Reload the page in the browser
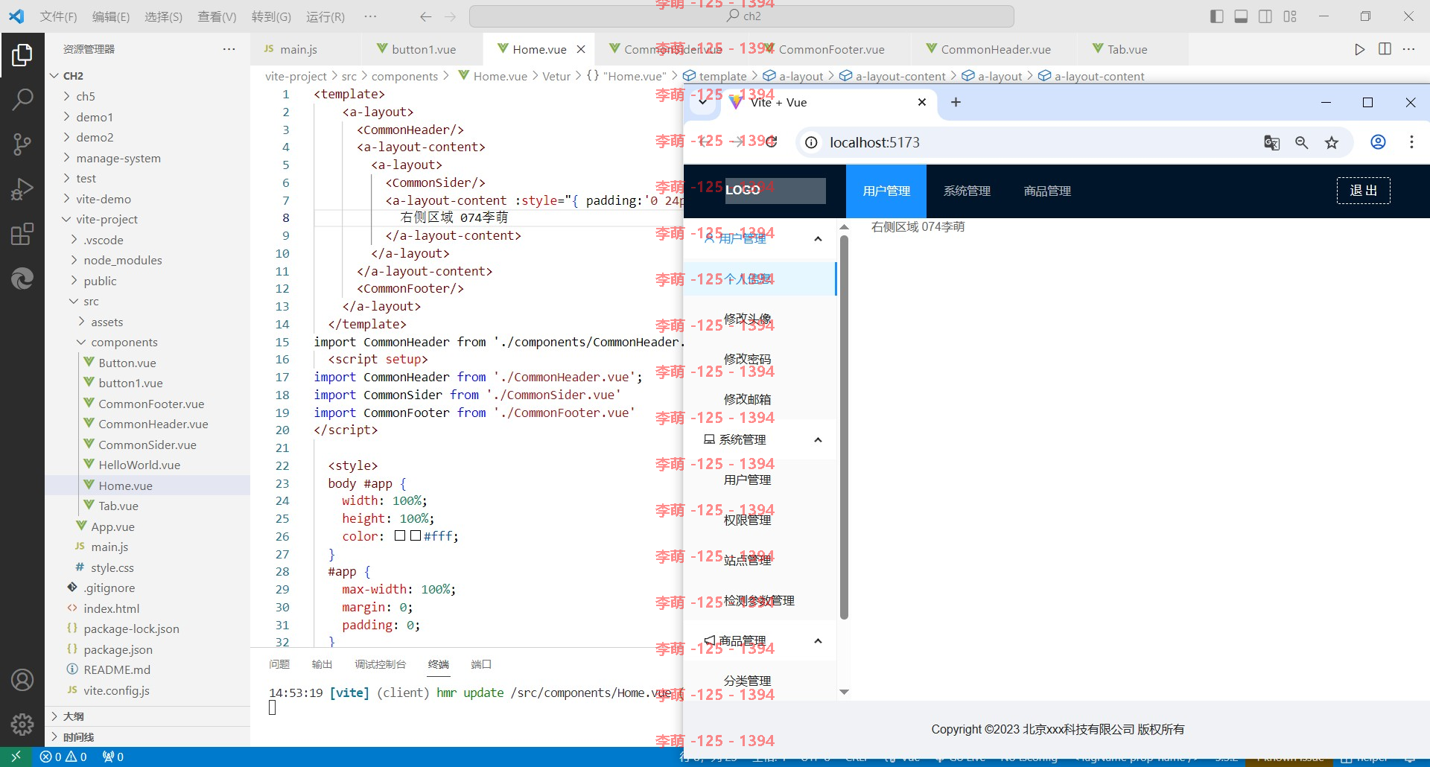This screenshot has height=767, width=1430. click(x=771, y=142)
